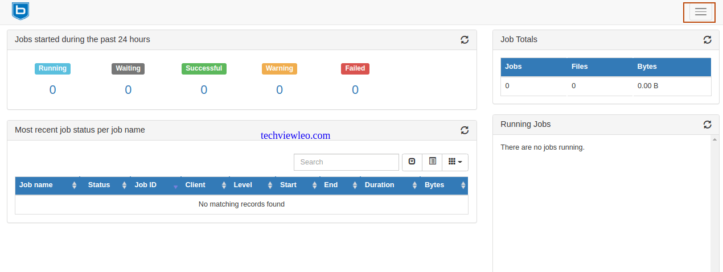Open the Running jobs count link
The image size is (723, 272).
pyautogui.click(x=52, y=90)
